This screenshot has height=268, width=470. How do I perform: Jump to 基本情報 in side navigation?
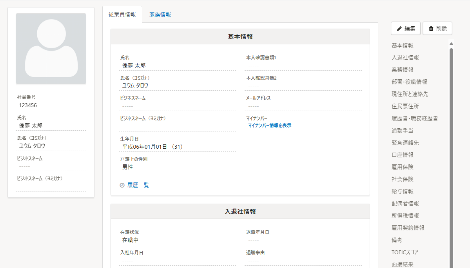click(x=403, y=45)
